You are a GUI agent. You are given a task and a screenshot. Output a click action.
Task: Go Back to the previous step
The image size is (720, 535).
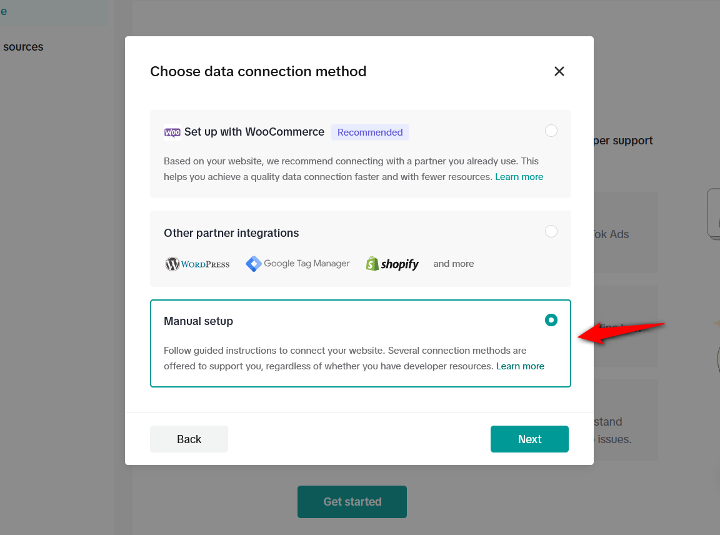[x=189, y=439]
